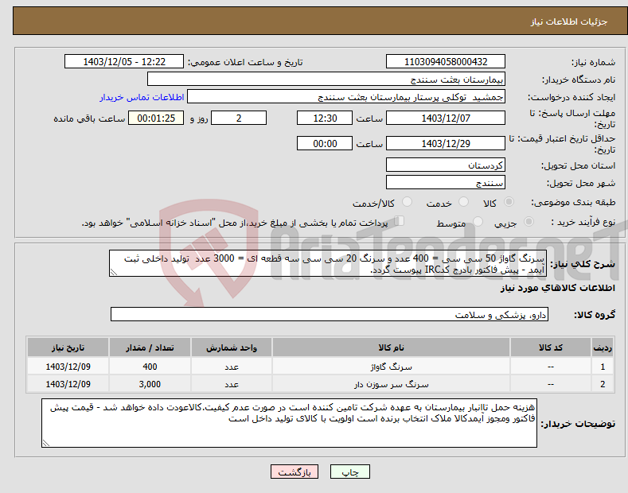Click the unit cell عدد in row 2
The width and height of the screenshot is (628, 493).
pos(232,384)
